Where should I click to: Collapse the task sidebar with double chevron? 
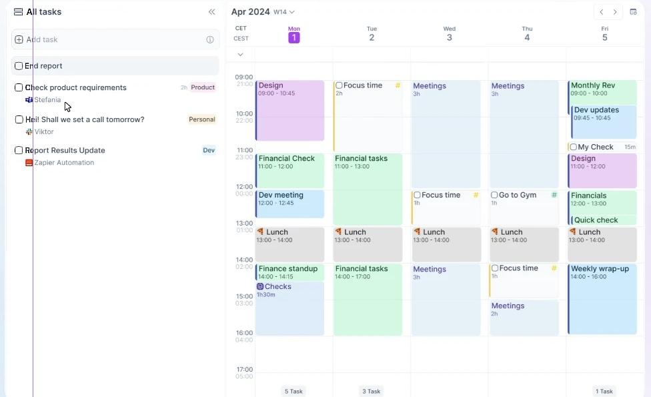pos(211,12)
